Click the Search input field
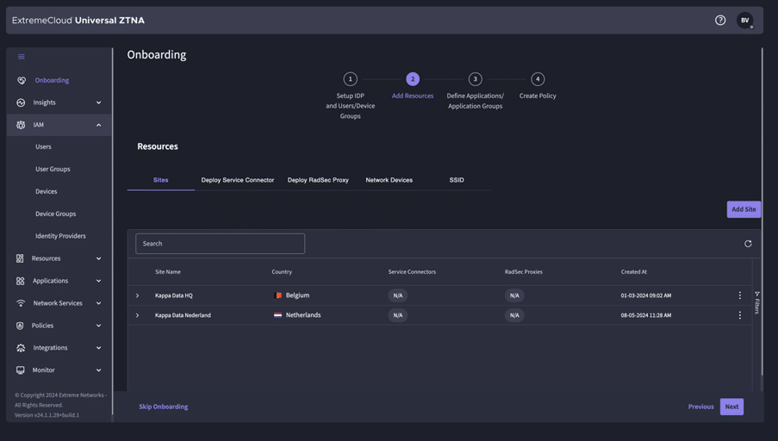This screenshot has height=441, width=778. tap(220, 244)
